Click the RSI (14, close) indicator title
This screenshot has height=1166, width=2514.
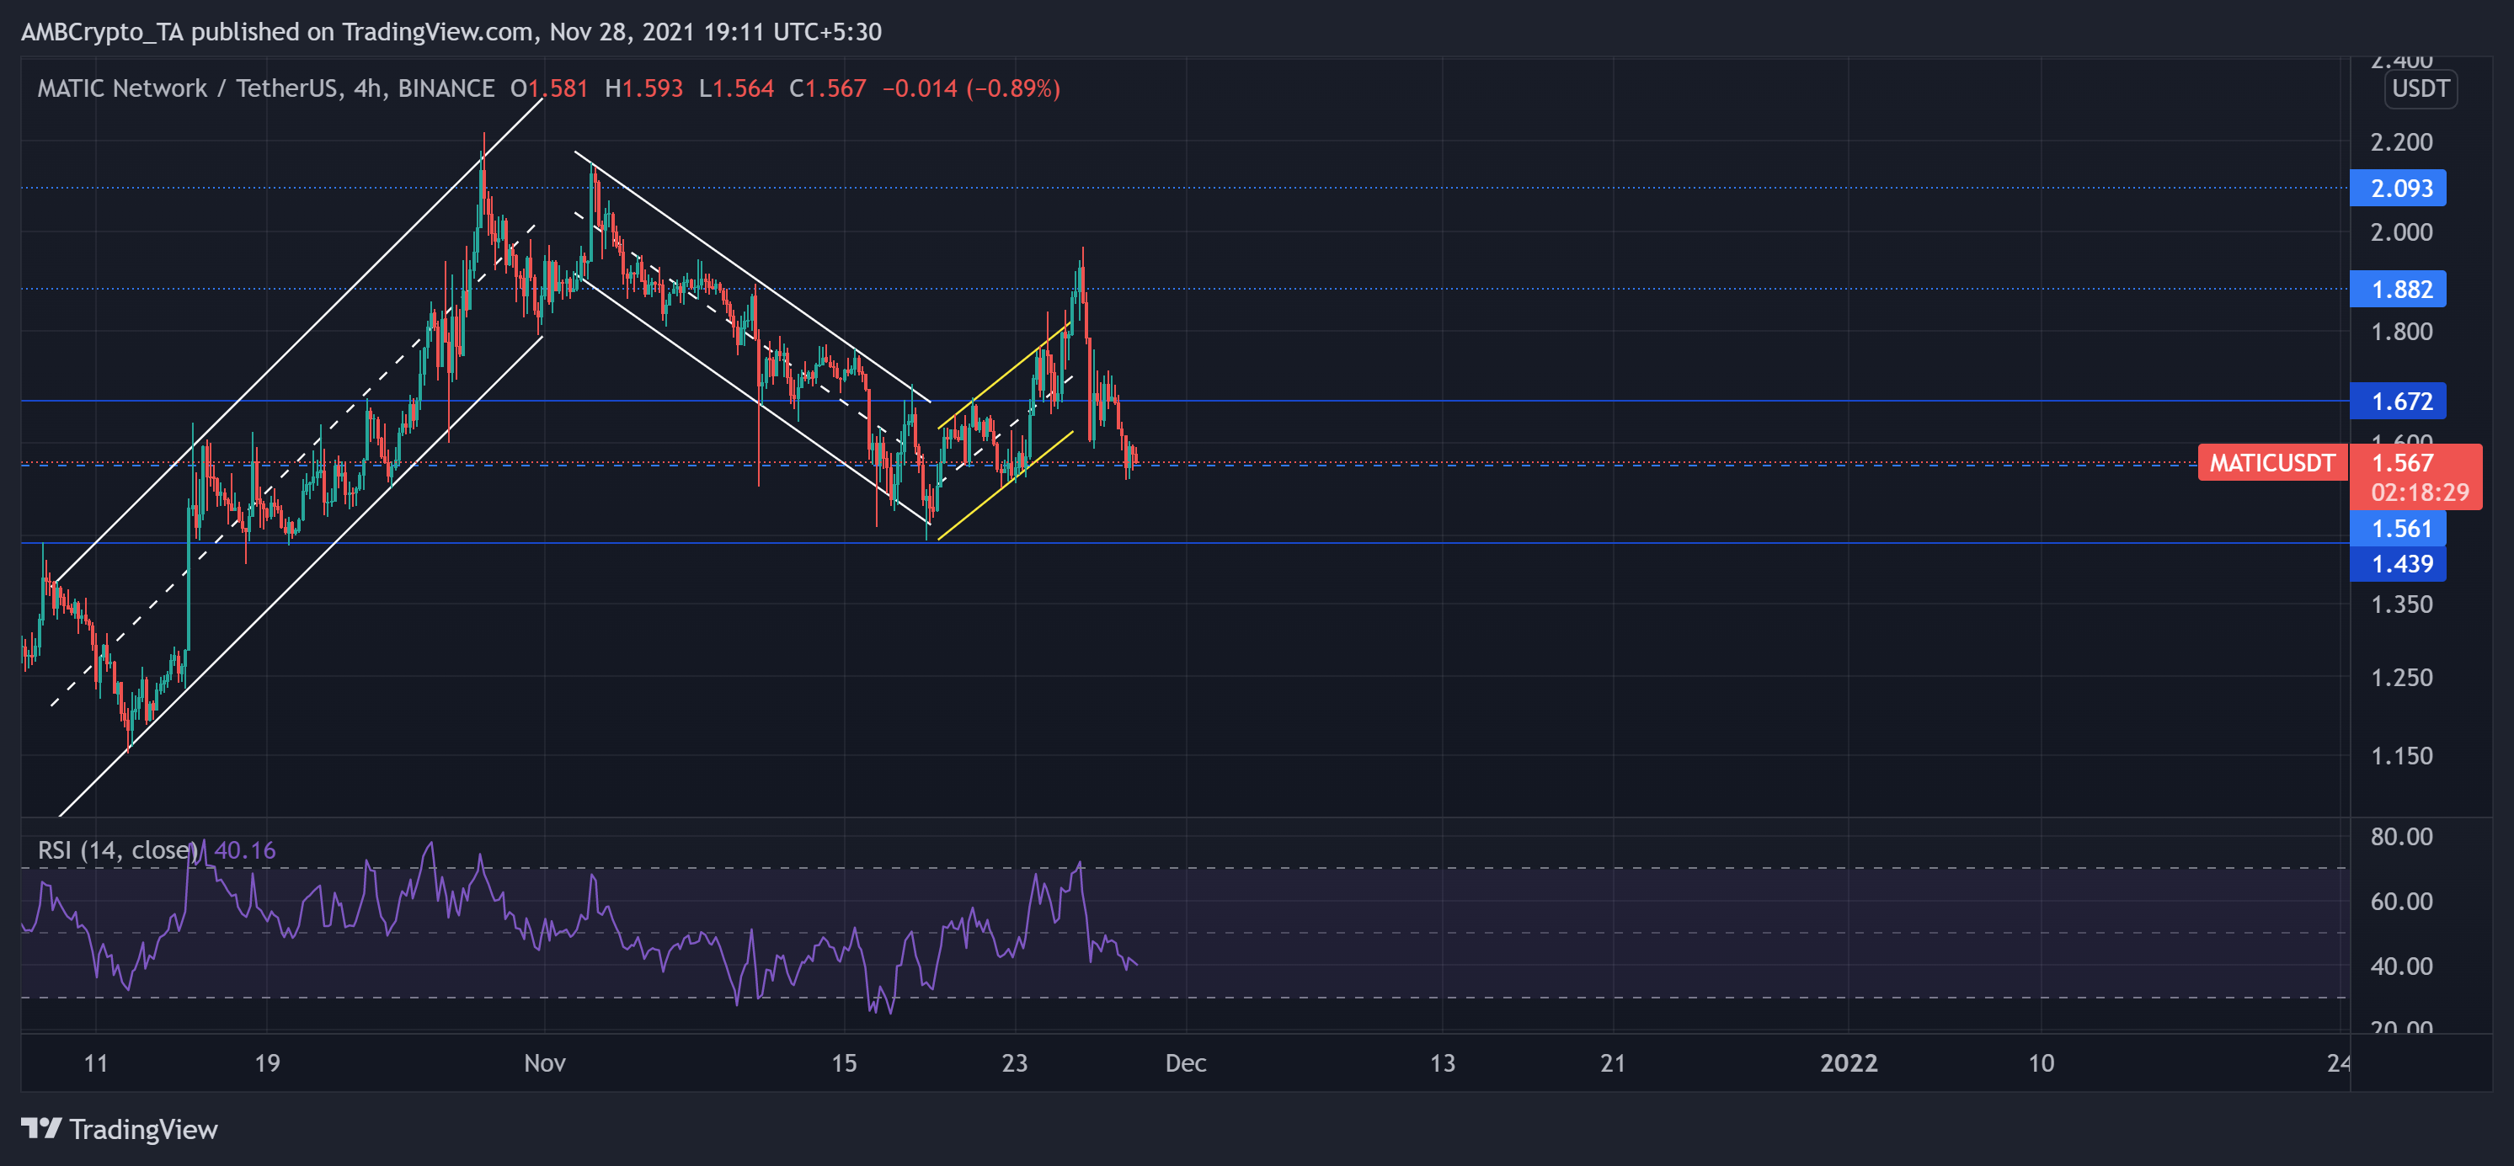click(117, 849)
